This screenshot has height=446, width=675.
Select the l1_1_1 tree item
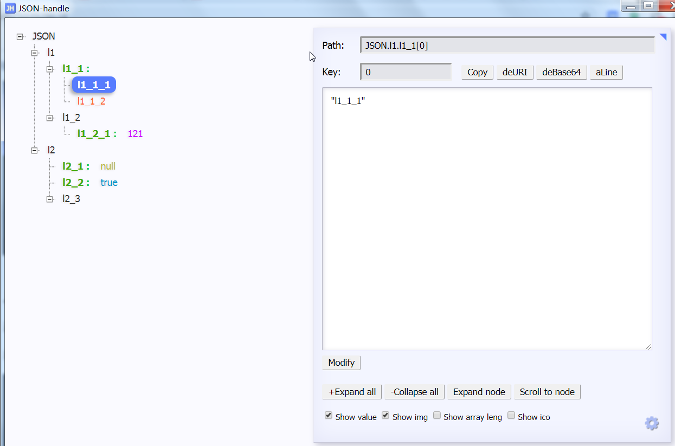[x=94, y=85]
